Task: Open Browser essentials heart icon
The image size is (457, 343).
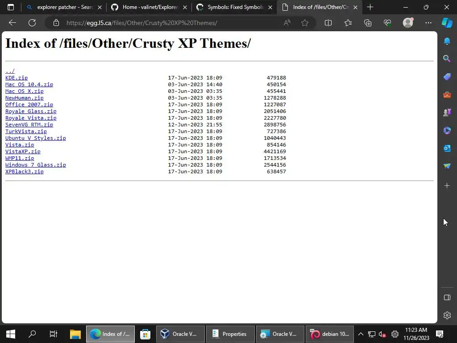Action: [x=387, y=23]
